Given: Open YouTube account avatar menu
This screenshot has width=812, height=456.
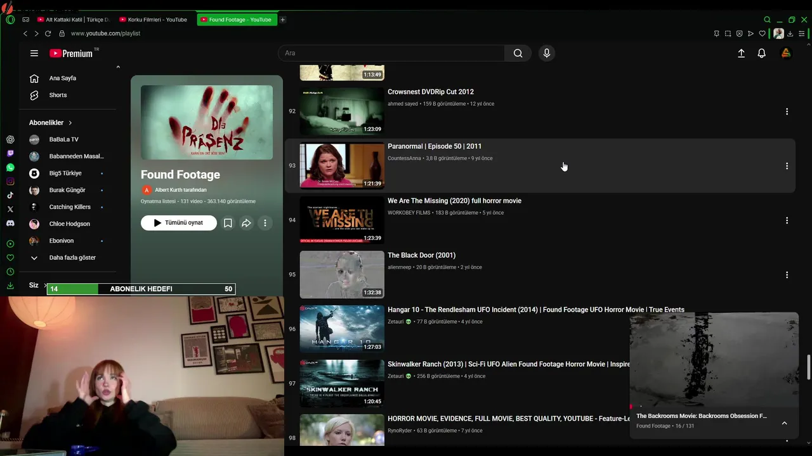Looking at the screenshot, I should click(x=786, y=53).
